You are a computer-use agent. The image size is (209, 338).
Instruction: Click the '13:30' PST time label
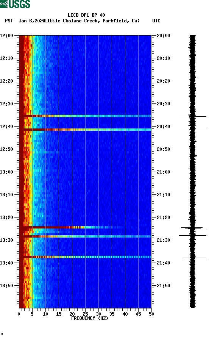[7, 240]
